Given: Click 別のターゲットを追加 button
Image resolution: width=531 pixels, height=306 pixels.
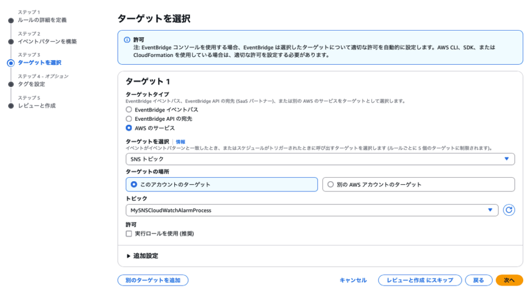Looking at the screenshot, I should 152,280.
